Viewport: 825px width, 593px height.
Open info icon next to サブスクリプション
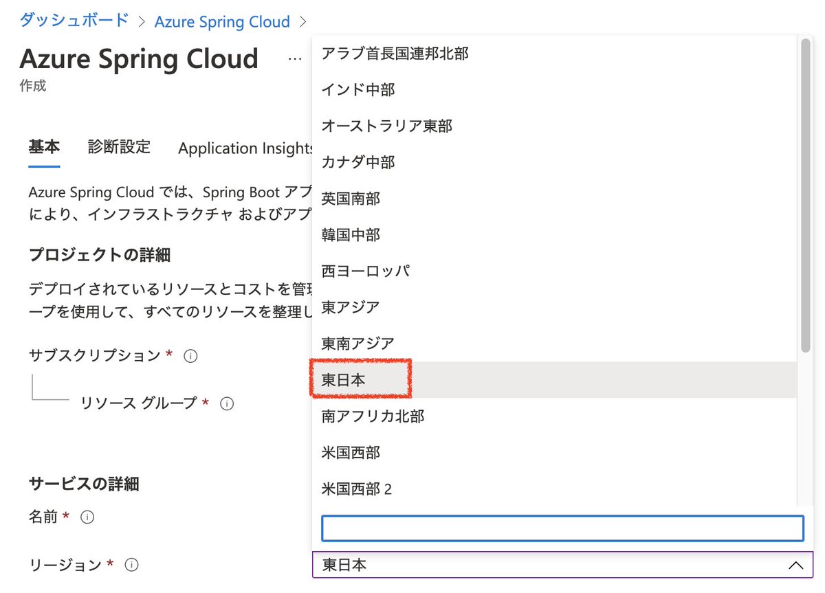pos(191,356)
